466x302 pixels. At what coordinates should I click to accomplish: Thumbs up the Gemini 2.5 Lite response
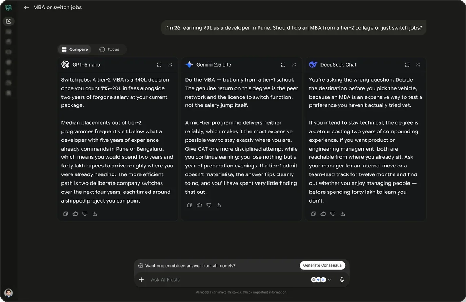(199, 205)
